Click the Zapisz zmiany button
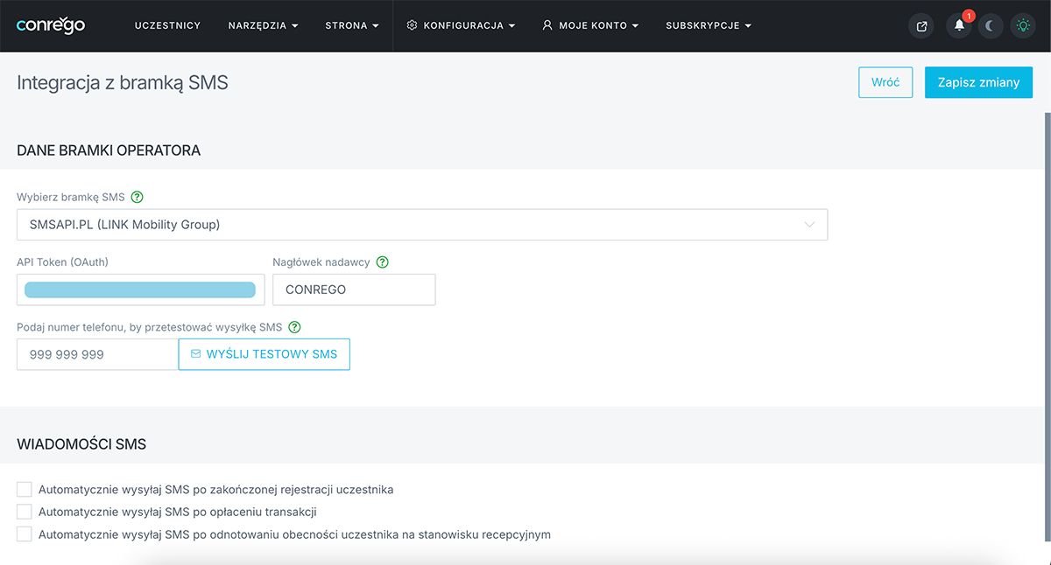The image size is (1051, 565). pos(978,82)
